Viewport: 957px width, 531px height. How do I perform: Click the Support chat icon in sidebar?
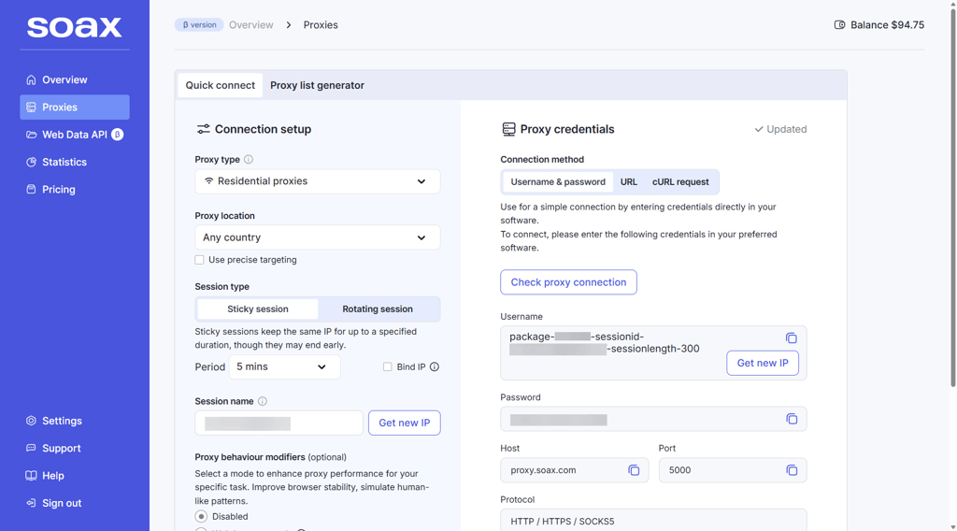(31, 449)
